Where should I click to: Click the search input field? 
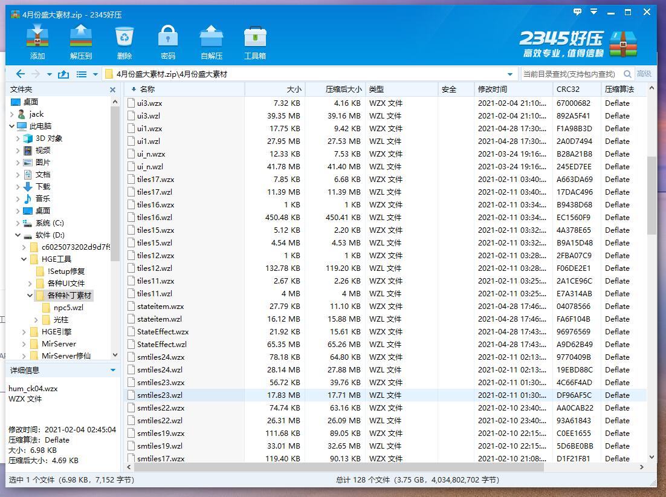coord(572,74)
